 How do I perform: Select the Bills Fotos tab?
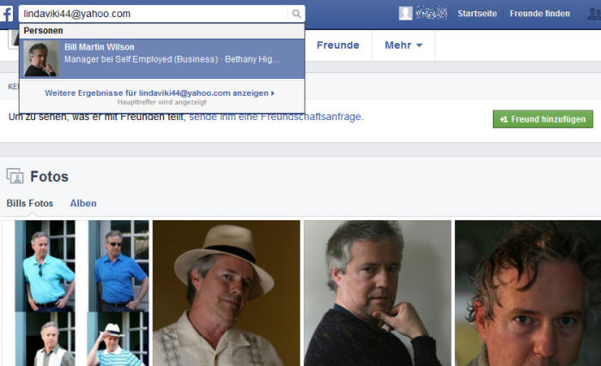coord(30,203)
